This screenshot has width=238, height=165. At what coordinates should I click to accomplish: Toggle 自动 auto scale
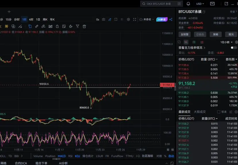pos(171,156)
